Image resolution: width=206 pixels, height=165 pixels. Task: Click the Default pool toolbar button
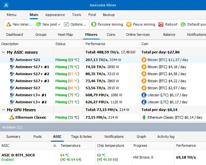193,24
